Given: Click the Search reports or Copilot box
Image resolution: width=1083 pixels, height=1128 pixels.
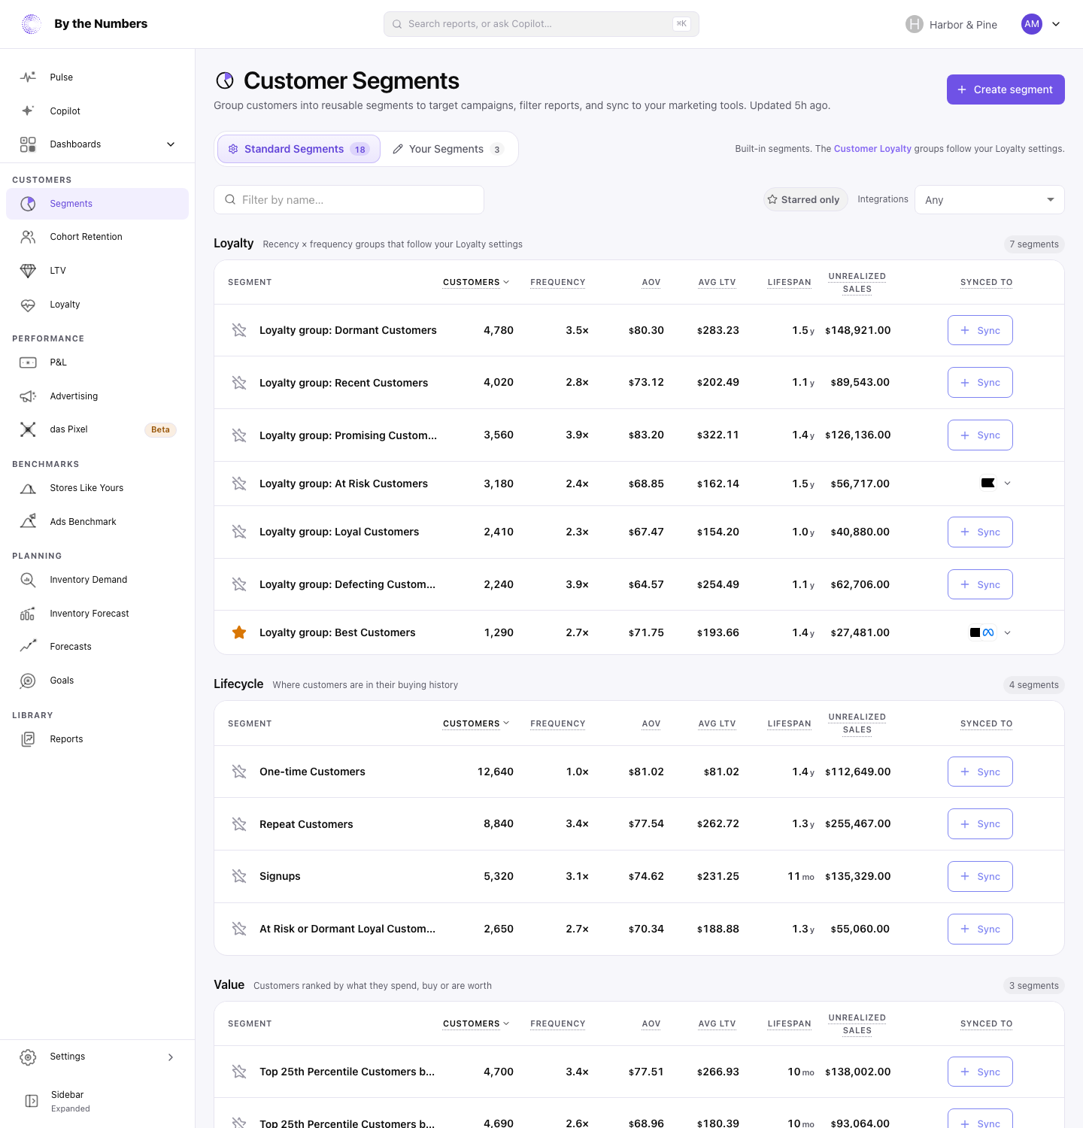Looking at the screenshot, I should (x=541, y=24).
